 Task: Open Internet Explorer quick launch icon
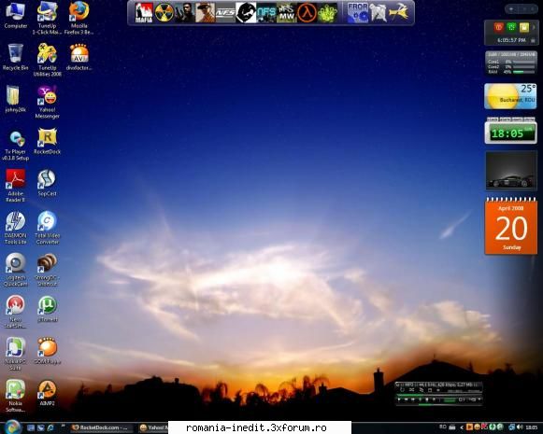pyautogui.click(x=50, y=427)
